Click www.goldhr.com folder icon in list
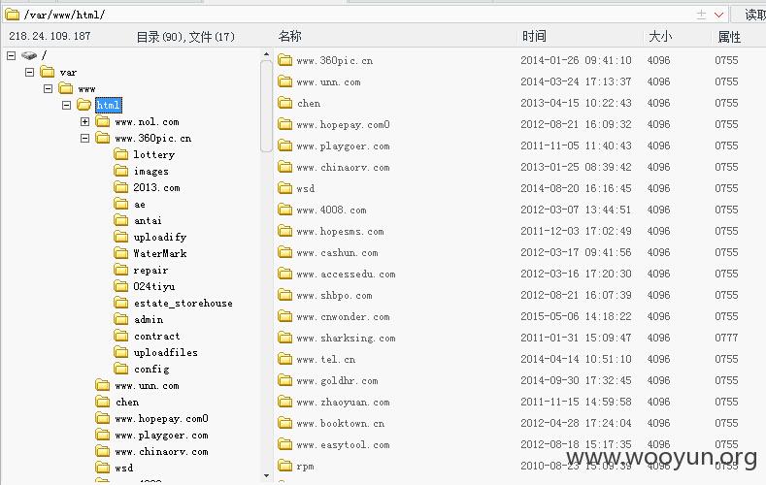The width and height of the screenshot is (766, 485). pyautogui.click(x=284, y=380)
